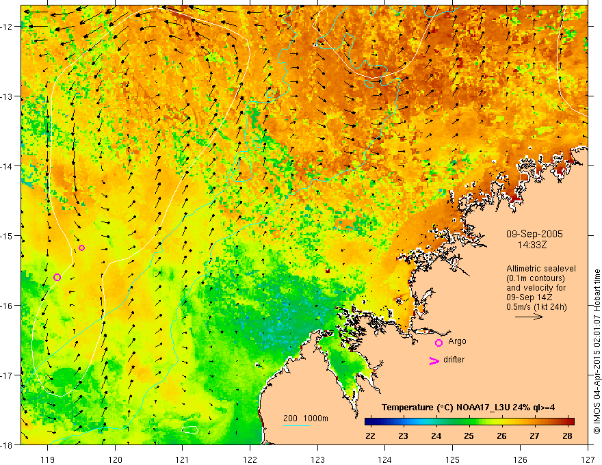Click the '0.5m/s (1kt 24h)' text
The width and height of the screenshot is (602, 465).
point(537,307)
